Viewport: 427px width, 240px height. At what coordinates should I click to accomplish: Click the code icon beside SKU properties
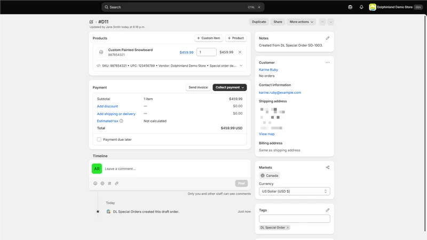(99, 66)
